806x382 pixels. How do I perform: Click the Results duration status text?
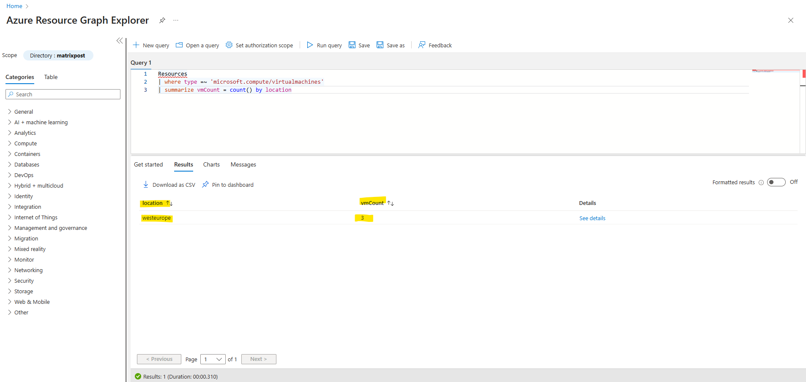180,377
